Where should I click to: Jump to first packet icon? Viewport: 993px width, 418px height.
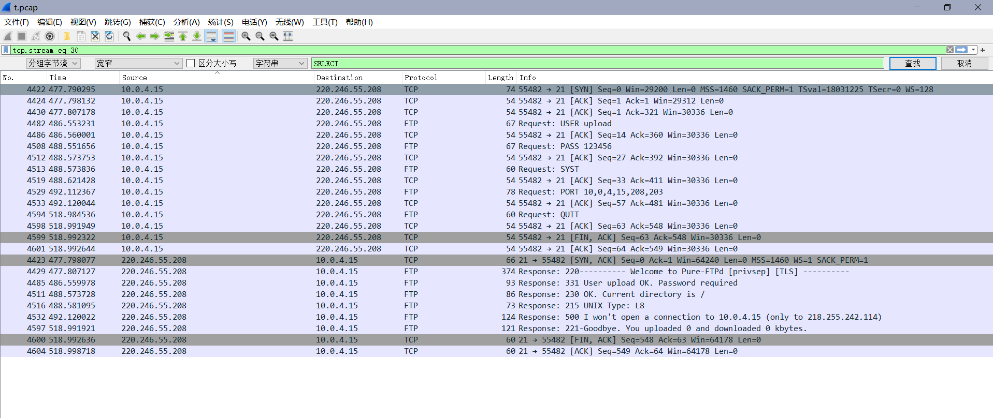coord(183,36)
